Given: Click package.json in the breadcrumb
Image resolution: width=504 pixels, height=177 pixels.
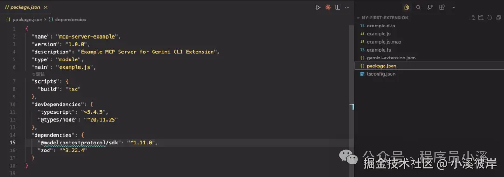Looking at the screenshot, I should (28, 20).
